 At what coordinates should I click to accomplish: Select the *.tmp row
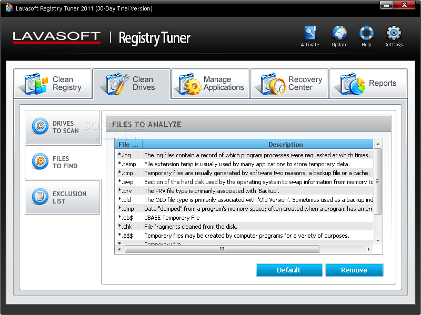[x=245, y=173]
